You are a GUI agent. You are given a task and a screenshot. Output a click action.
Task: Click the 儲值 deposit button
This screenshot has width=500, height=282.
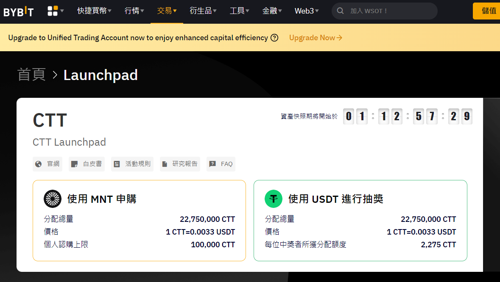pos(486,11)
